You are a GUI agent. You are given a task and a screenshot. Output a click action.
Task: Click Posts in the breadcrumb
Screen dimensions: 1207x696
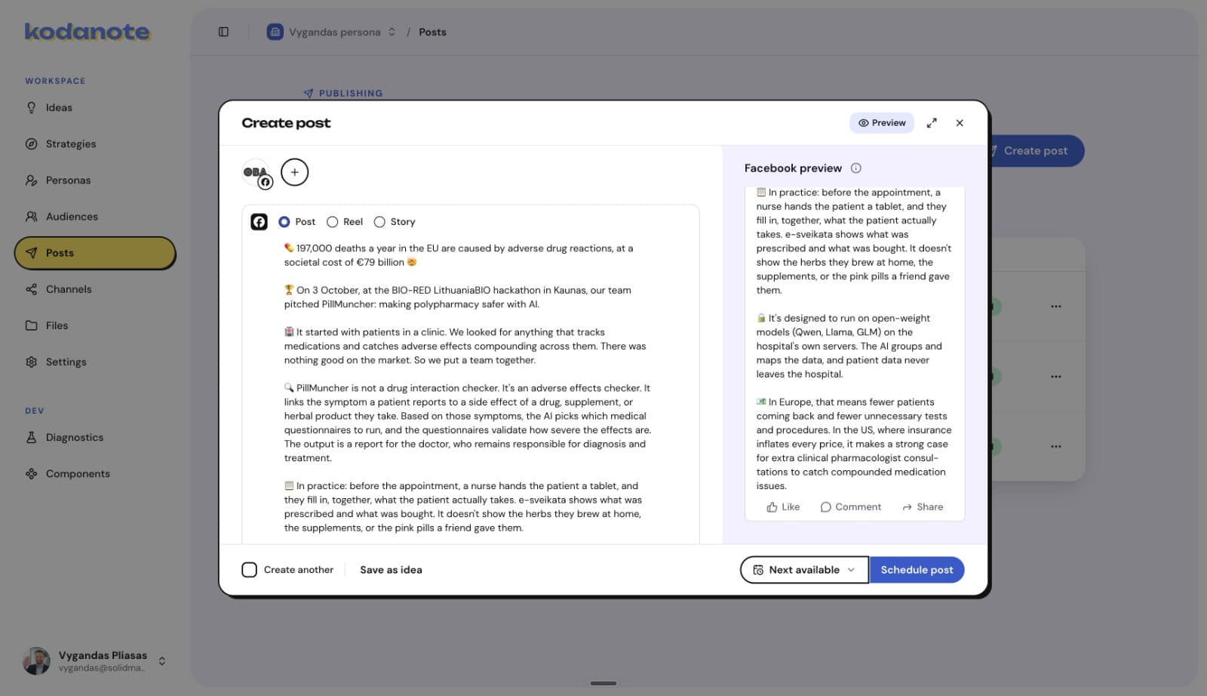[x=432, y=32]
